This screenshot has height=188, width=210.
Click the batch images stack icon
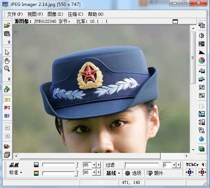coord(7,155)
